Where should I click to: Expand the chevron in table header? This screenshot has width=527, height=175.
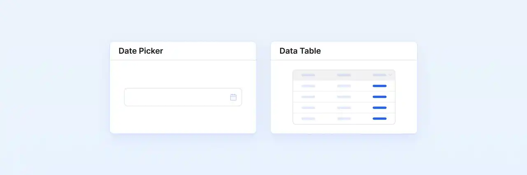[x=390, y=75]
